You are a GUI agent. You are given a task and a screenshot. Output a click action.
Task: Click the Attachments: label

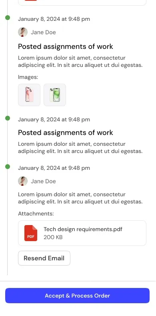pos(36,213)
